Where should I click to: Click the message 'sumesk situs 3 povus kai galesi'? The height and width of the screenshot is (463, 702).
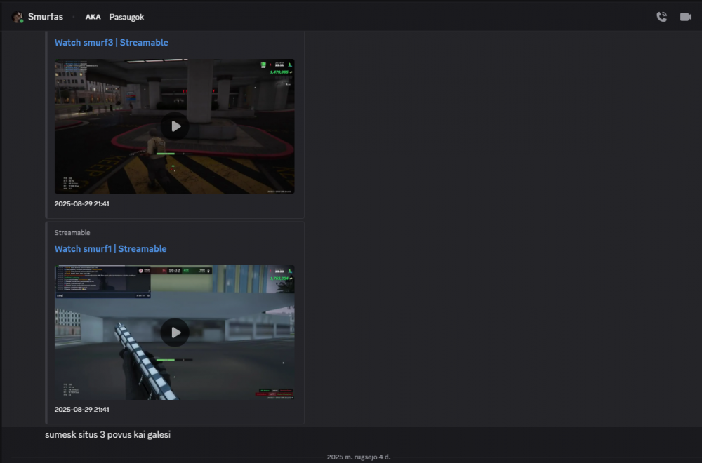pyautogui.click(x=108, y=435)
